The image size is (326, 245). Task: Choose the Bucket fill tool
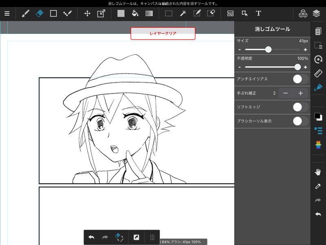135,13
